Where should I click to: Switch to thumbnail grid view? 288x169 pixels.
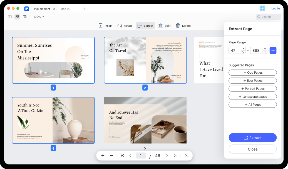click(17, 17)
